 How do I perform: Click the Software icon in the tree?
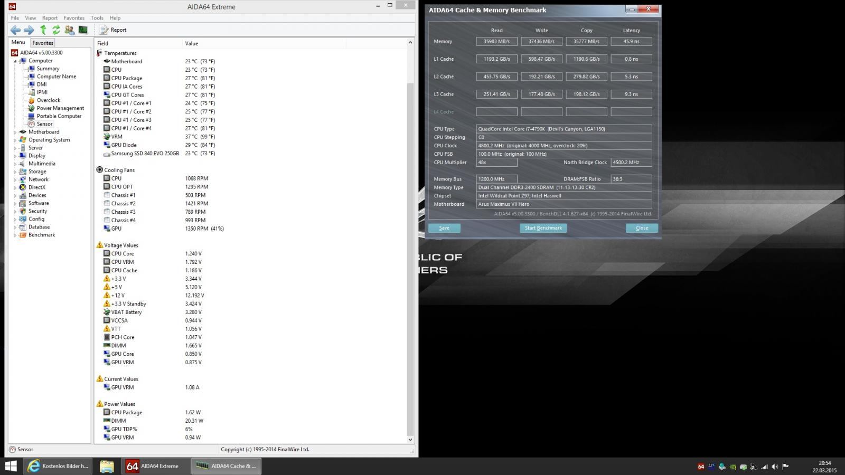pos(23,203)
